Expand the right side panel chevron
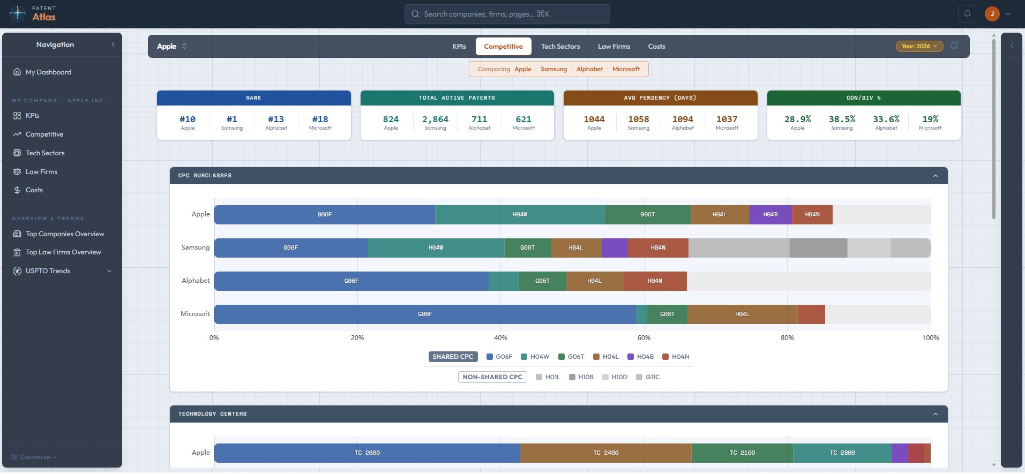 point(1012,46)
